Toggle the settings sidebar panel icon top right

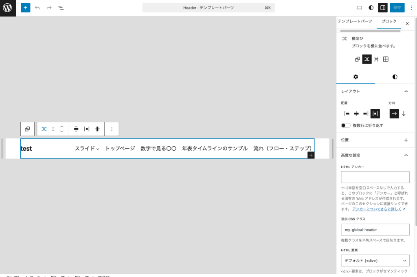(382, 7)
